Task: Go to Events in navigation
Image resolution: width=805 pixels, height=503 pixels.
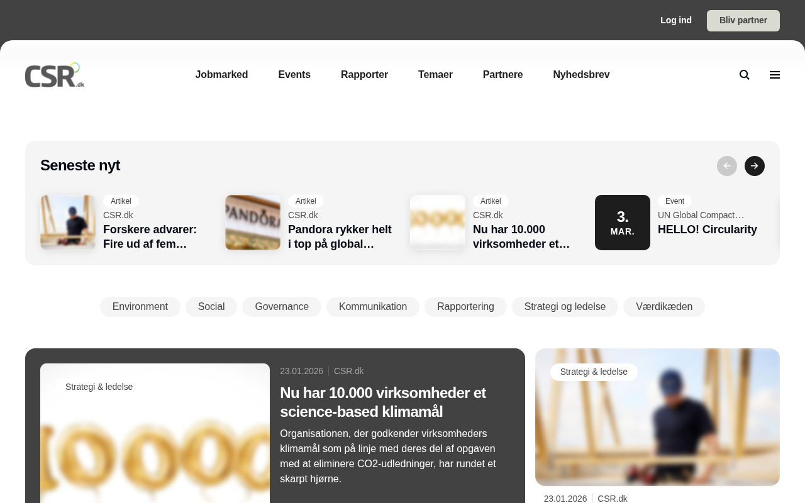Action: click(x=294, y=75)
